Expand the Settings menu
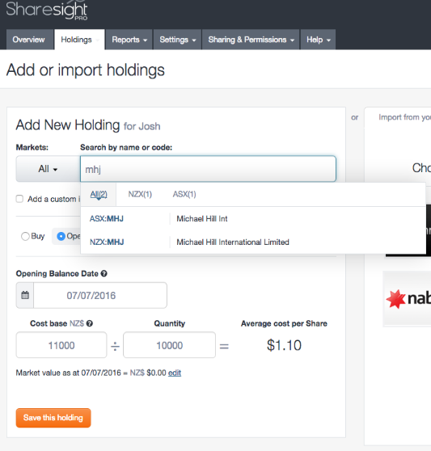This screenshot has height=451, width=431. [177, 40]
